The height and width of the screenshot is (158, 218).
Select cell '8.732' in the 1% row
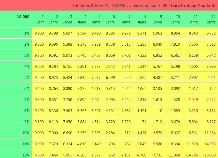[x=211, y=33]
